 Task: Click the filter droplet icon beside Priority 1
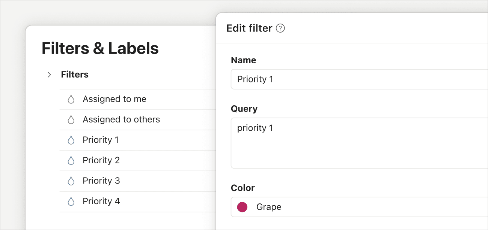pyautogui.click(x=71, y=140)
